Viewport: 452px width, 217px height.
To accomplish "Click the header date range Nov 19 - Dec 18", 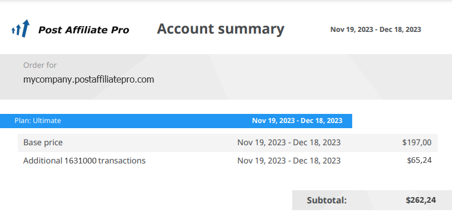I will pyautogui.click(x=376, y=30).
